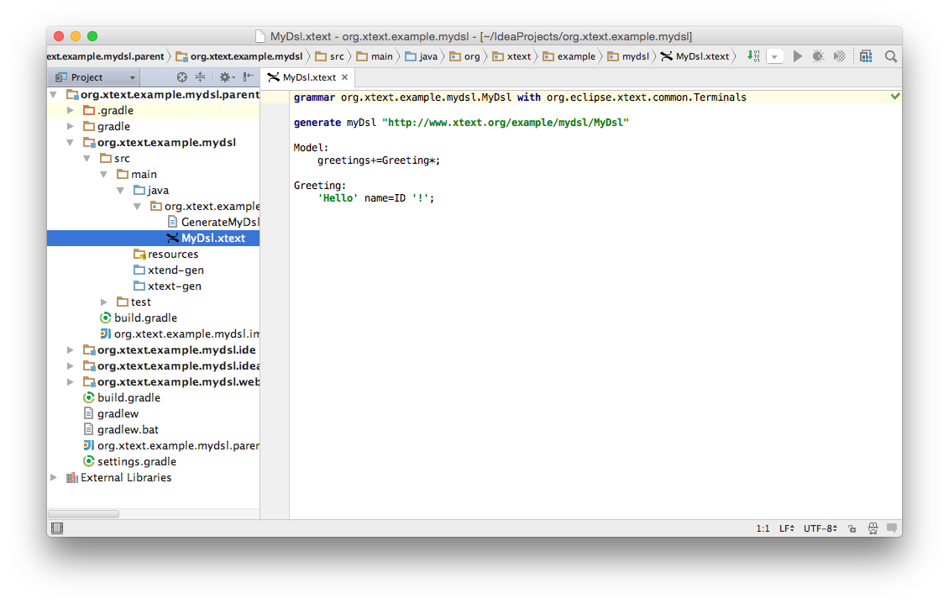Screen dimensions: 949x604
Task: Expand External Libraries node
Action: pyautogui.click(x=54, y=477)
